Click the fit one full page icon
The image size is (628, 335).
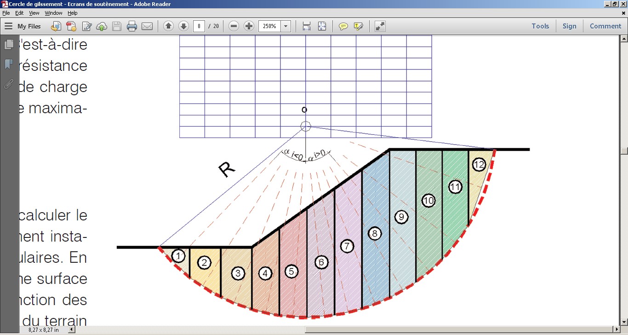pyautogui.click(x=322, y=26)
